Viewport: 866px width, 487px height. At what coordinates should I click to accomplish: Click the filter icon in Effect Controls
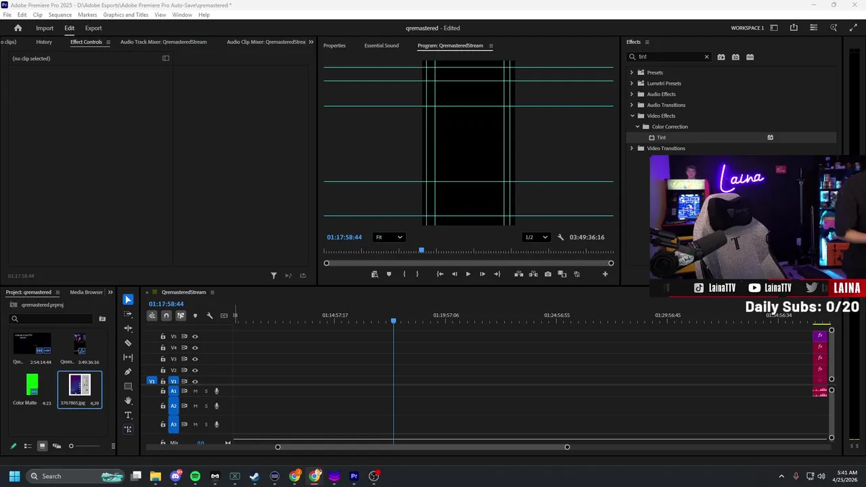pos(273,275)
